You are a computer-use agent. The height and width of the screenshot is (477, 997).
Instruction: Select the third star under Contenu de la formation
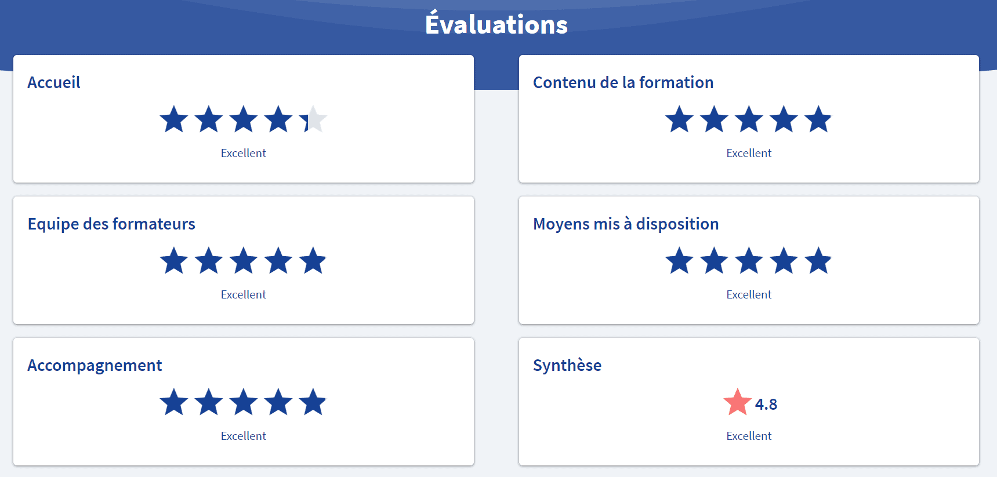coord(749,119)
